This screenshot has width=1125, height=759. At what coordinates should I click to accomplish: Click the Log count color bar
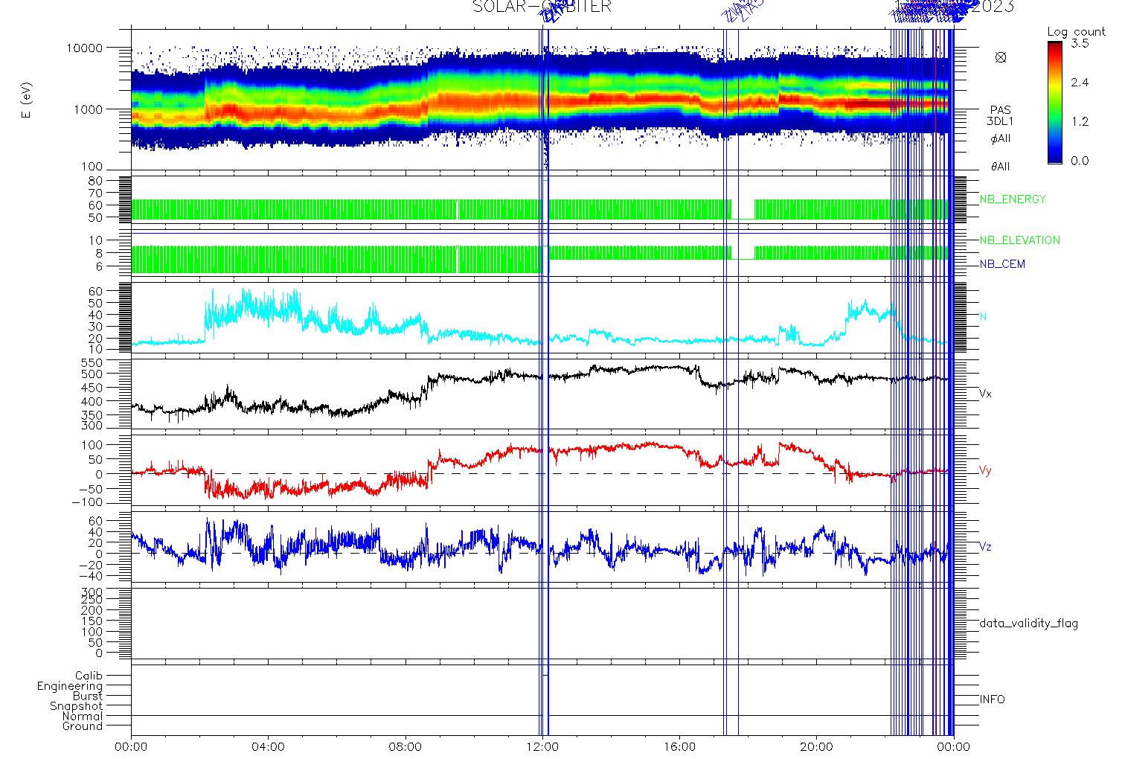point(1055,103)
